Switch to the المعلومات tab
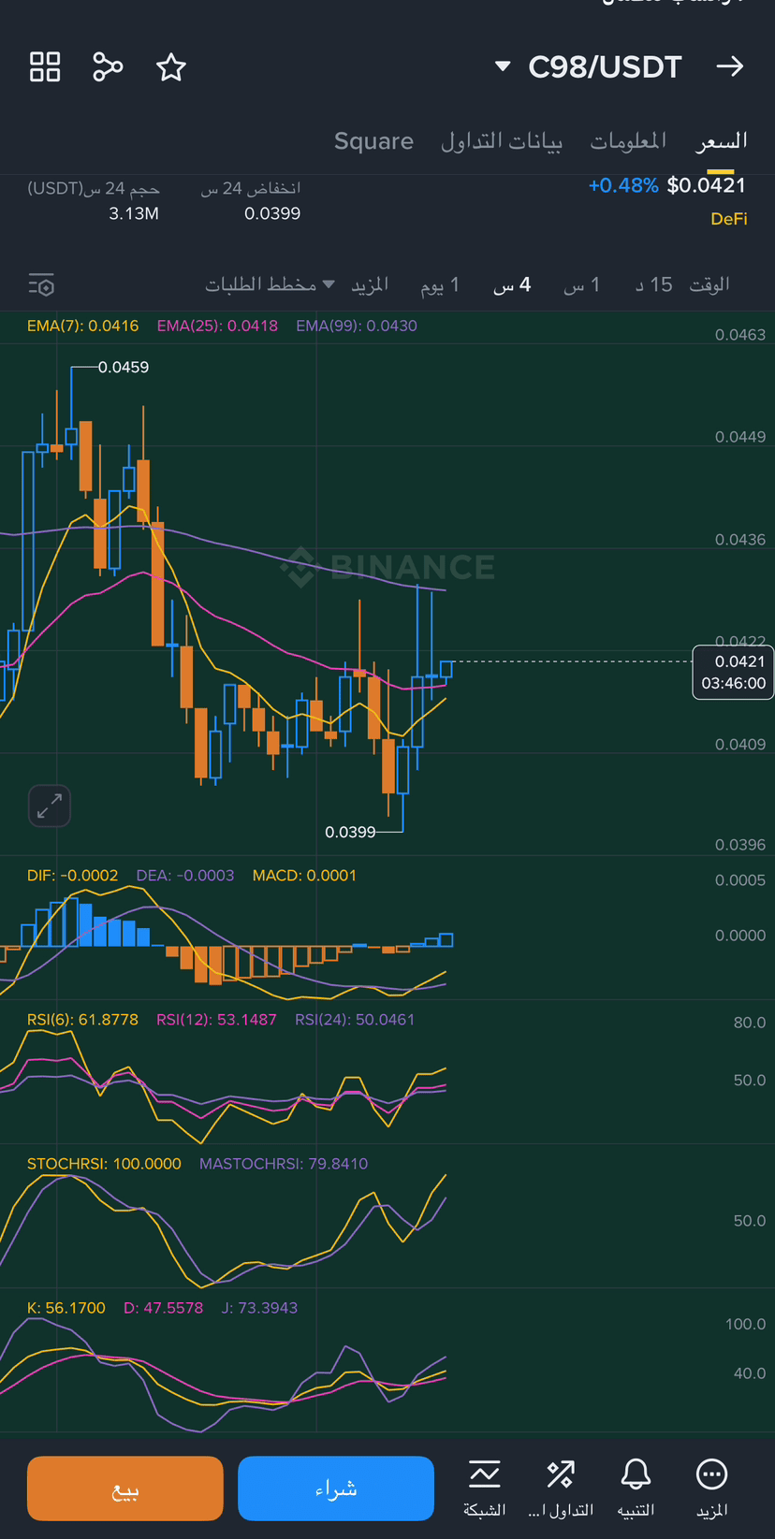Screen dimensions: 775x1539 (628, 141)
